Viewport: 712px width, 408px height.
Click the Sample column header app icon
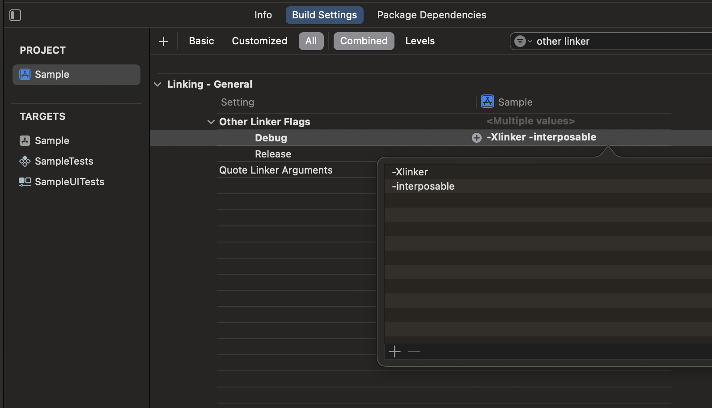pyautogui.click(x=487, y=101)
